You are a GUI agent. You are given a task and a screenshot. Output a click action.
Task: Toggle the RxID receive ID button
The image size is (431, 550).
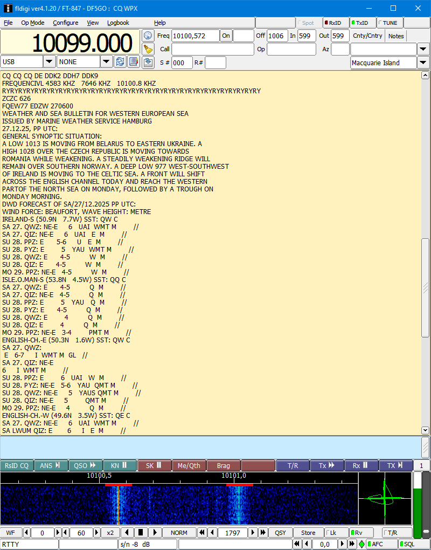point(335,23)
